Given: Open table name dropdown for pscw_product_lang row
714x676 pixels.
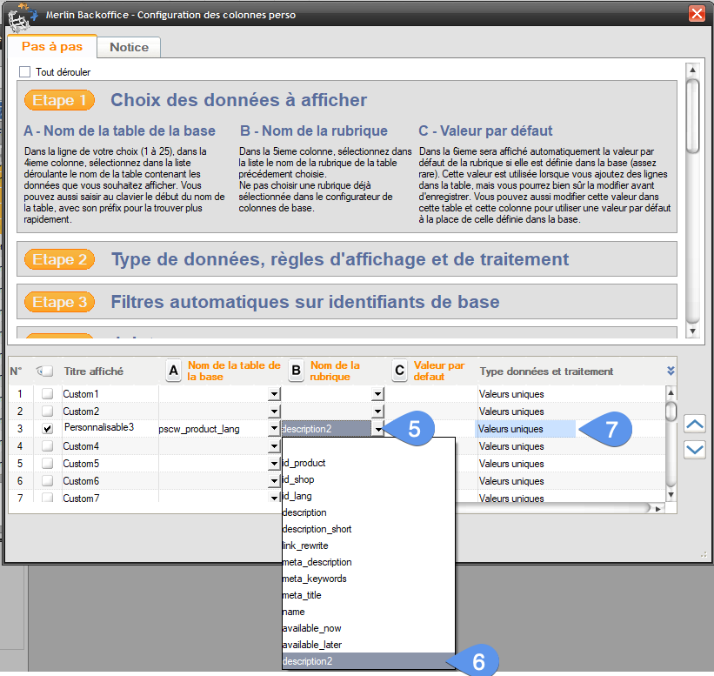Looking at the screenshot, I should [274, 429].
